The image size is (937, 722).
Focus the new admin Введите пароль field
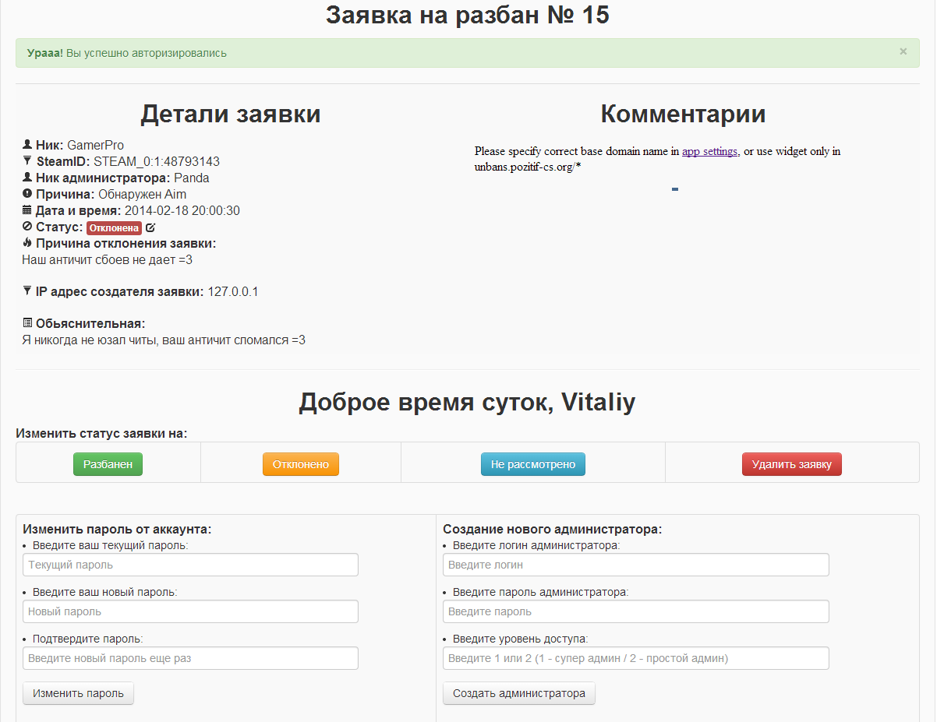pos(636,611)
